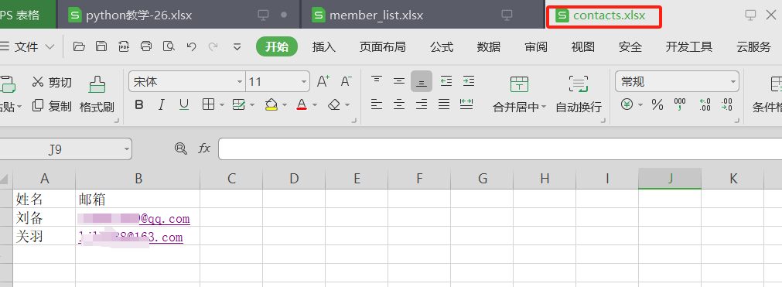
Task: Decrease font size with A- icon
Action: coord(346,81)
